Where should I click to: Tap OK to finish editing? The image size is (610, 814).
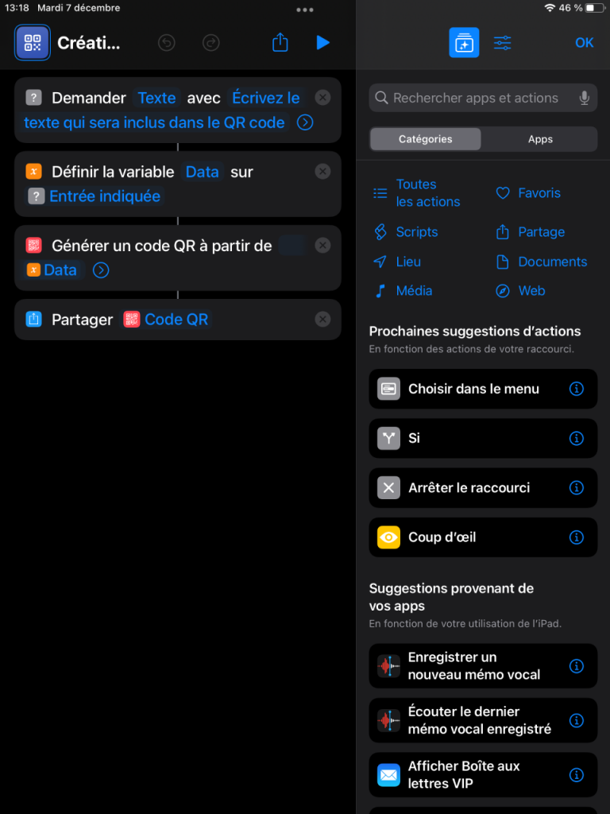tap(584, 43)
